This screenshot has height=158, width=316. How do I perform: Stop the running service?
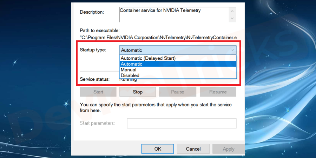click(x=138, y=92)
